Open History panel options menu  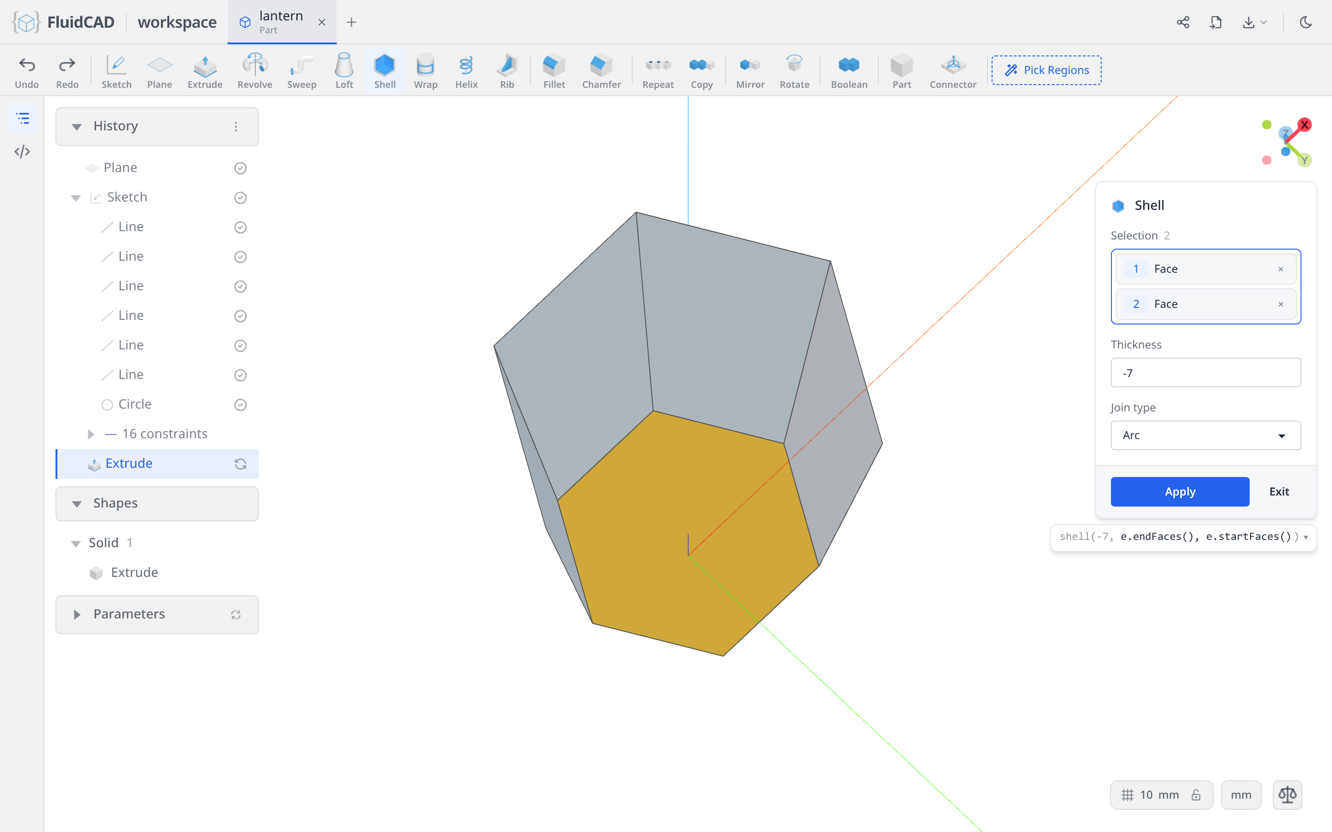pos(235,127)
